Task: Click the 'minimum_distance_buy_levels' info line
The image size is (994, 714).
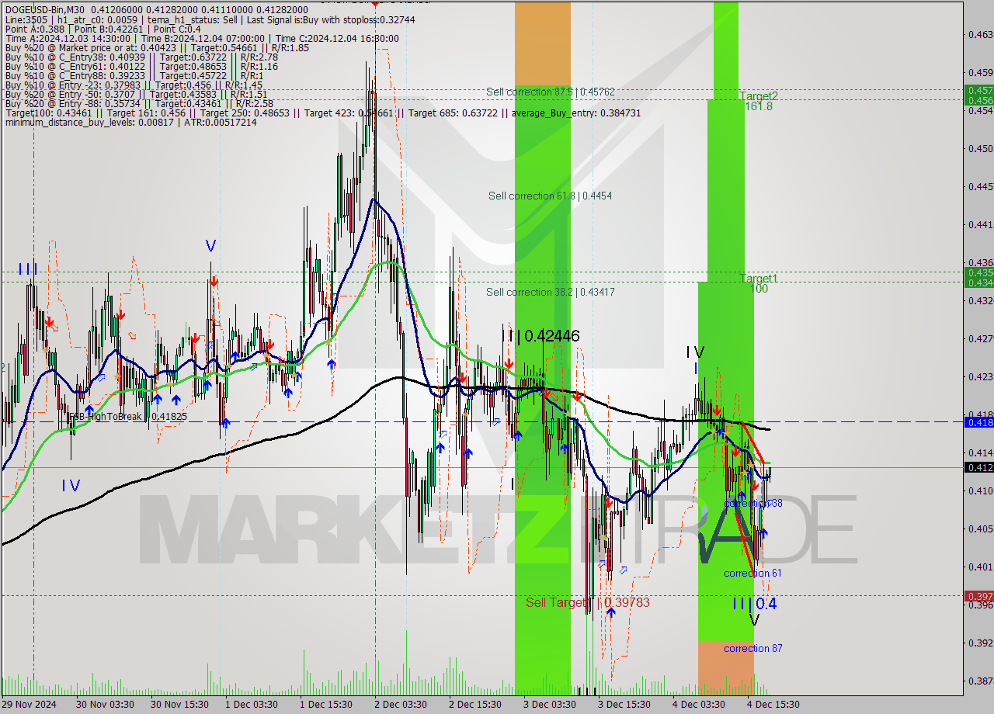Action: coord(130,123)
